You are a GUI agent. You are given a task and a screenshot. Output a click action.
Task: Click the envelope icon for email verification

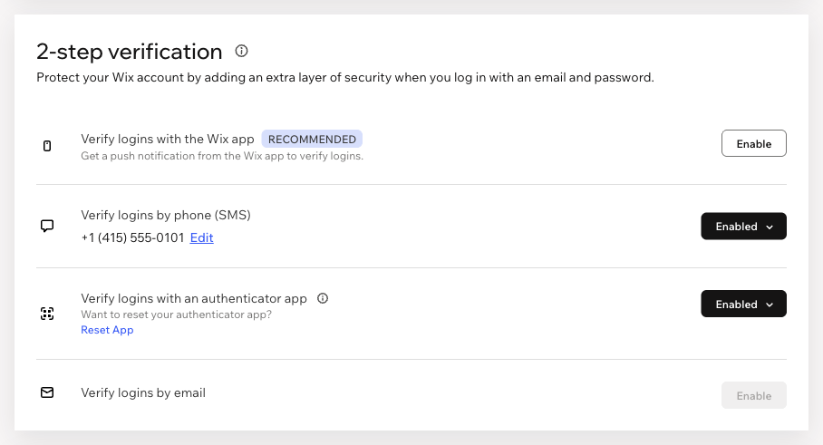(x=47, y=392)
